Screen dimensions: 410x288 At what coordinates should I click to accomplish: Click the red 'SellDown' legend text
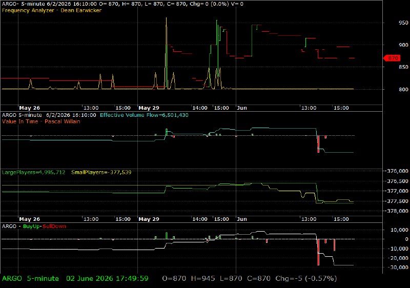point(54,227)
